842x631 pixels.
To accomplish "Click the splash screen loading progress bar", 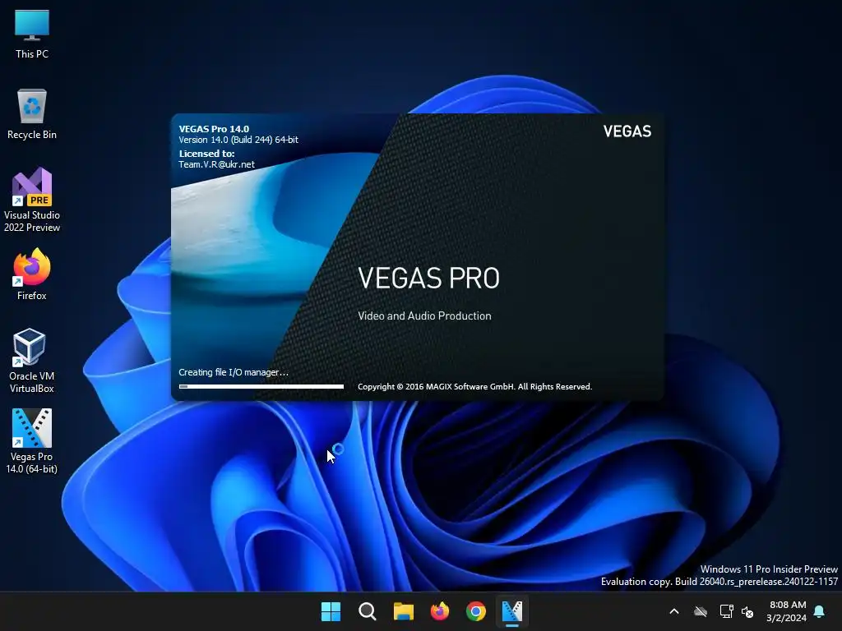I will click(261, 386).
